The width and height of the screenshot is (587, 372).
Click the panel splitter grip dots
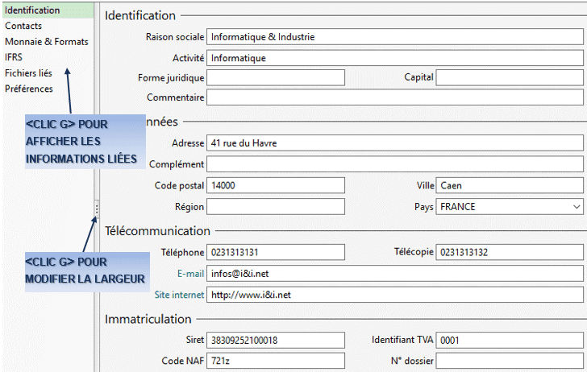coord(97,209)
